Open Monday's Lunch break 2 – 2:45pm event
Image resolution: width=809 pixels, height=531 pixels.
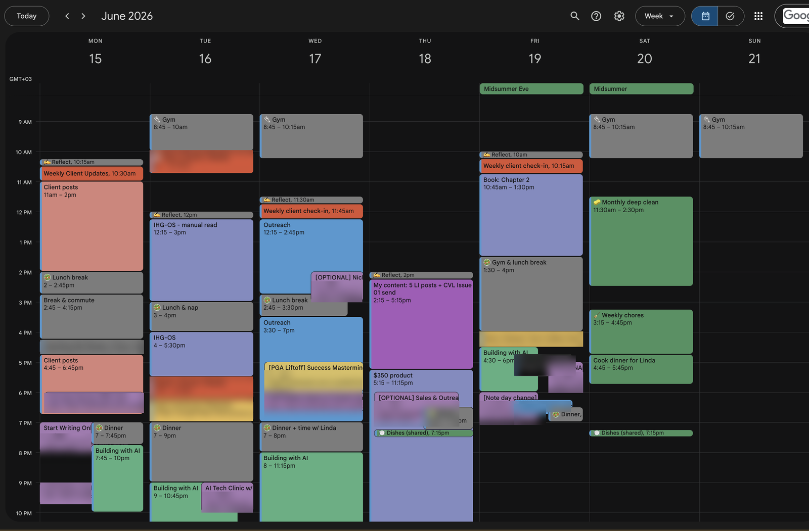pyautogui.click(x=92, y=282)
